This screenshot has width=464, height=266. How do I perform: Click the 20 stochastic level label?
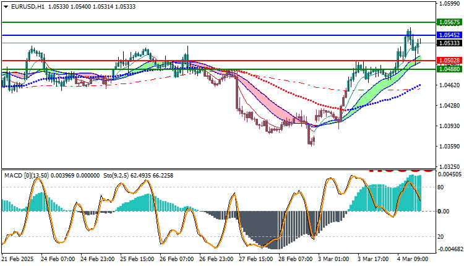tap(440, 237)
